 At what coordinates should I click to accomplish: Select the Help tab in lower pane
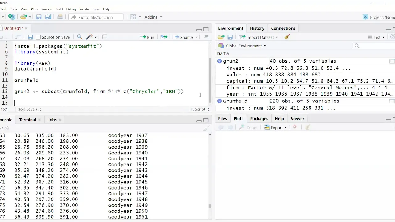[279, 118]
